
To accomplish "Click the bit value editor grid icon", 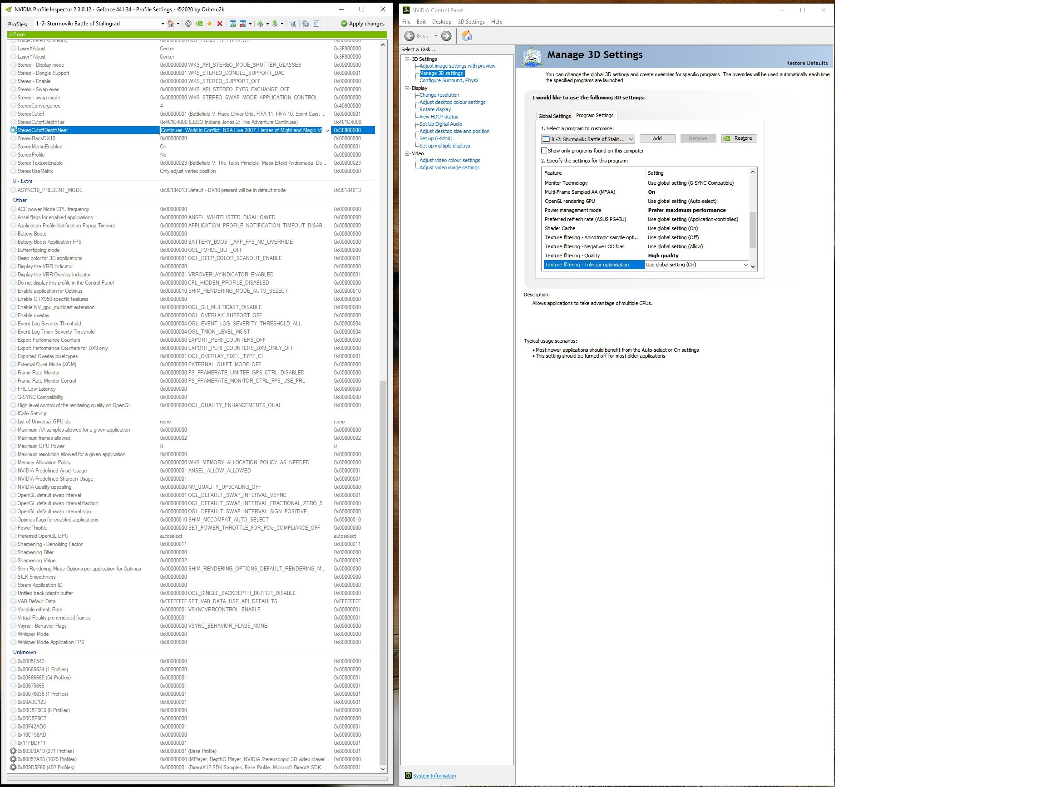I will 316,24.
